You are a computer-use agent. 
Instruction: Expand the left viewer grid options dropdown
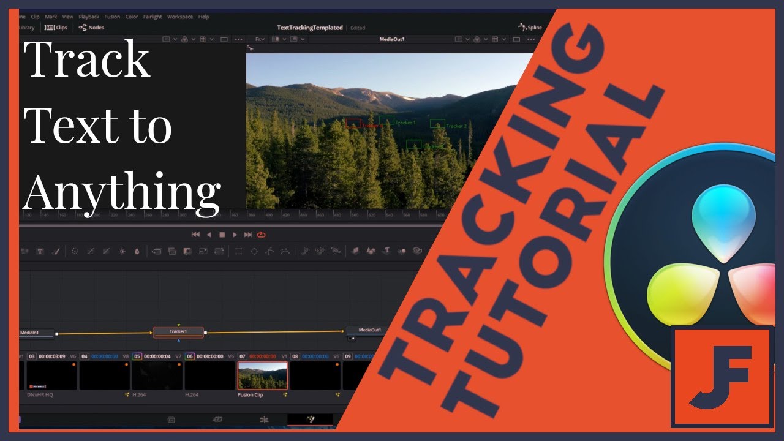tap(212, 39)
